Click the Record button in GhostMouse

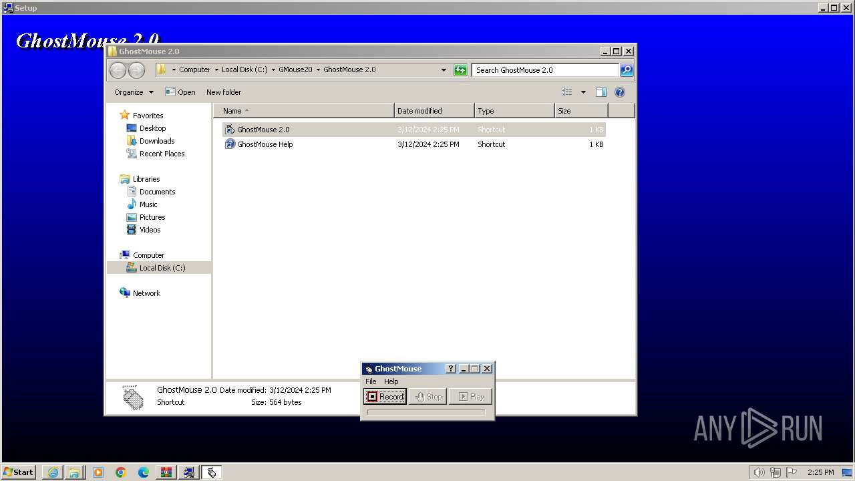385,396
